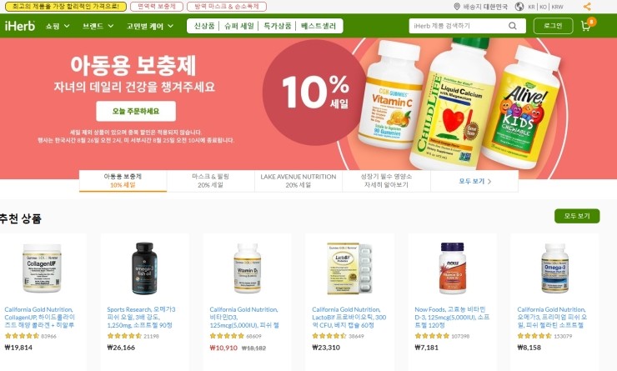Image resolution: width=617 pixels, height=371 pixels.
Task: Expand the 고민별 케어 dropdown menu
Action: (x=150, y=27)
